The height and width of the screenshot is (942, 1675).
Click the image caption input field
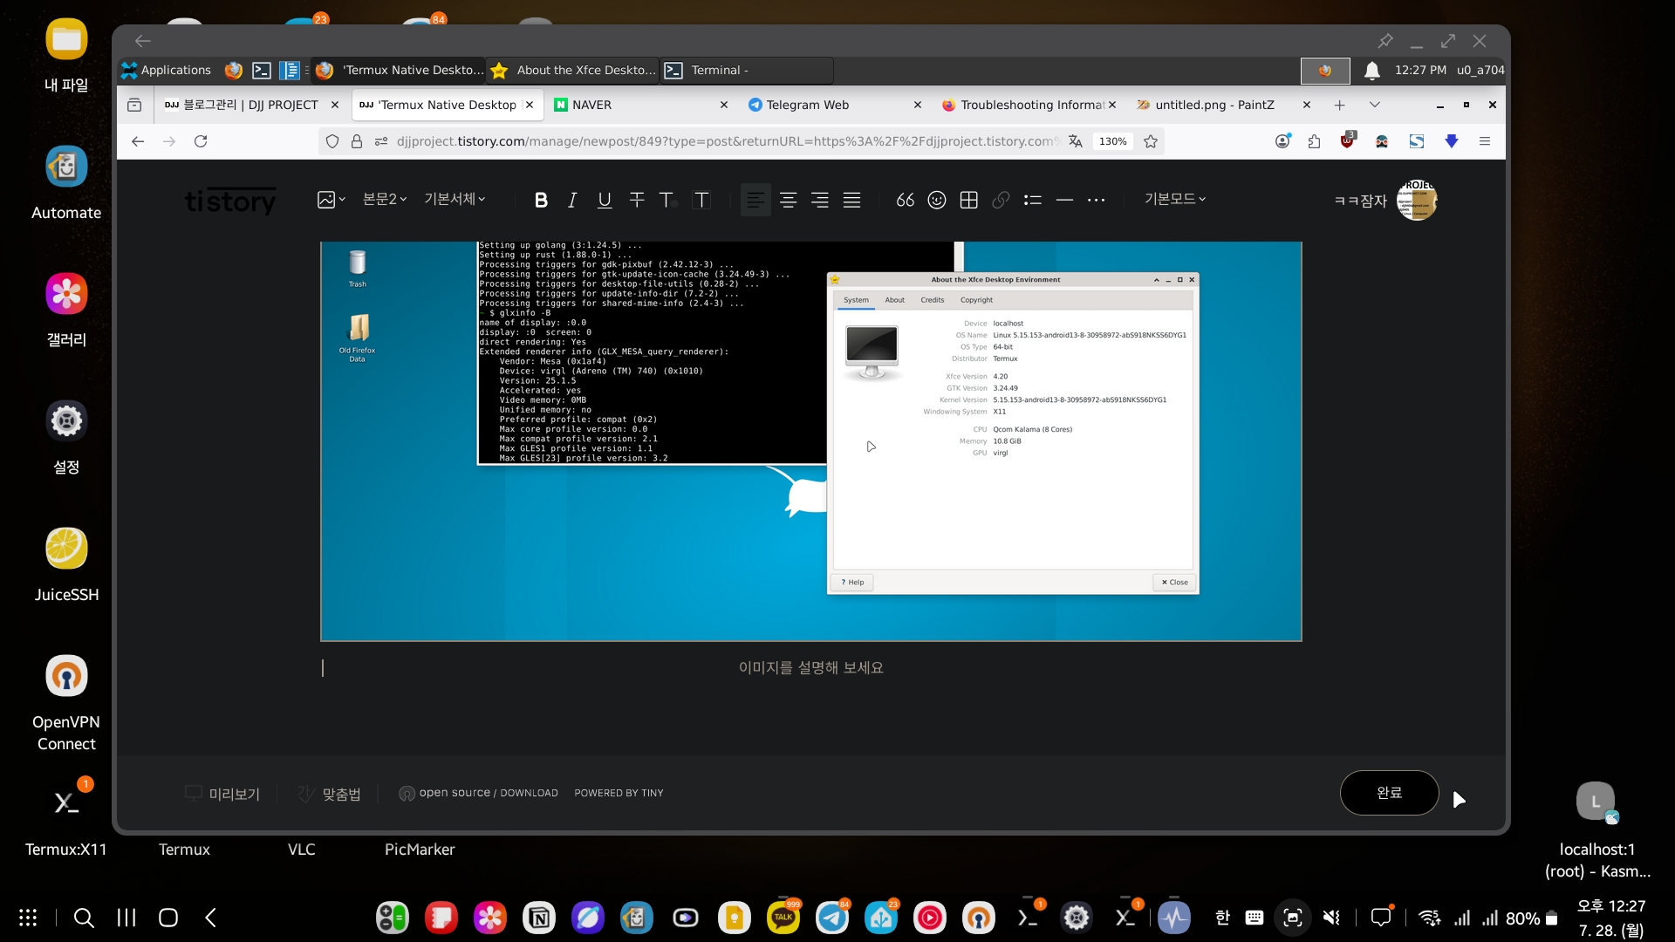coord(810,667)
